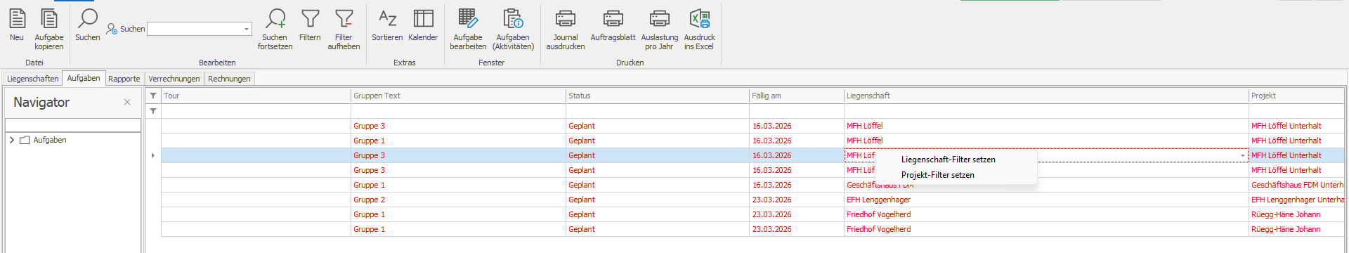This screenshot has height=253, width=1349.
Task: Sort by the Gruppen Text column header
Action: [458, 96]
